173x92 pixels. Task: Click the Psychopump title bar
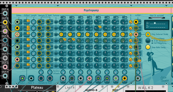coord(91,11)
